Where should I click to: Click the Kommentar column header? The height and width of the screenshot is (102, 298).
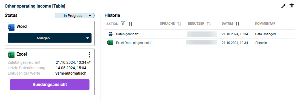click(265, 24)
